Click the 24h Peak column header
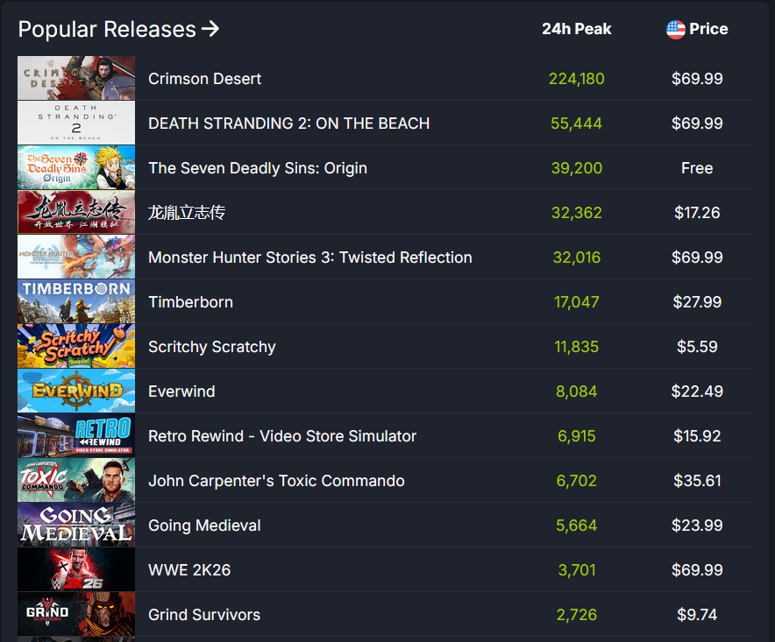 click(576, 29)
